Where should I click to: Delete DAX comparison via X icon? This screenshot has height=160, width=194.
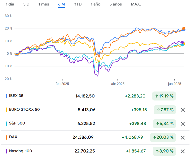pos(183,137)
